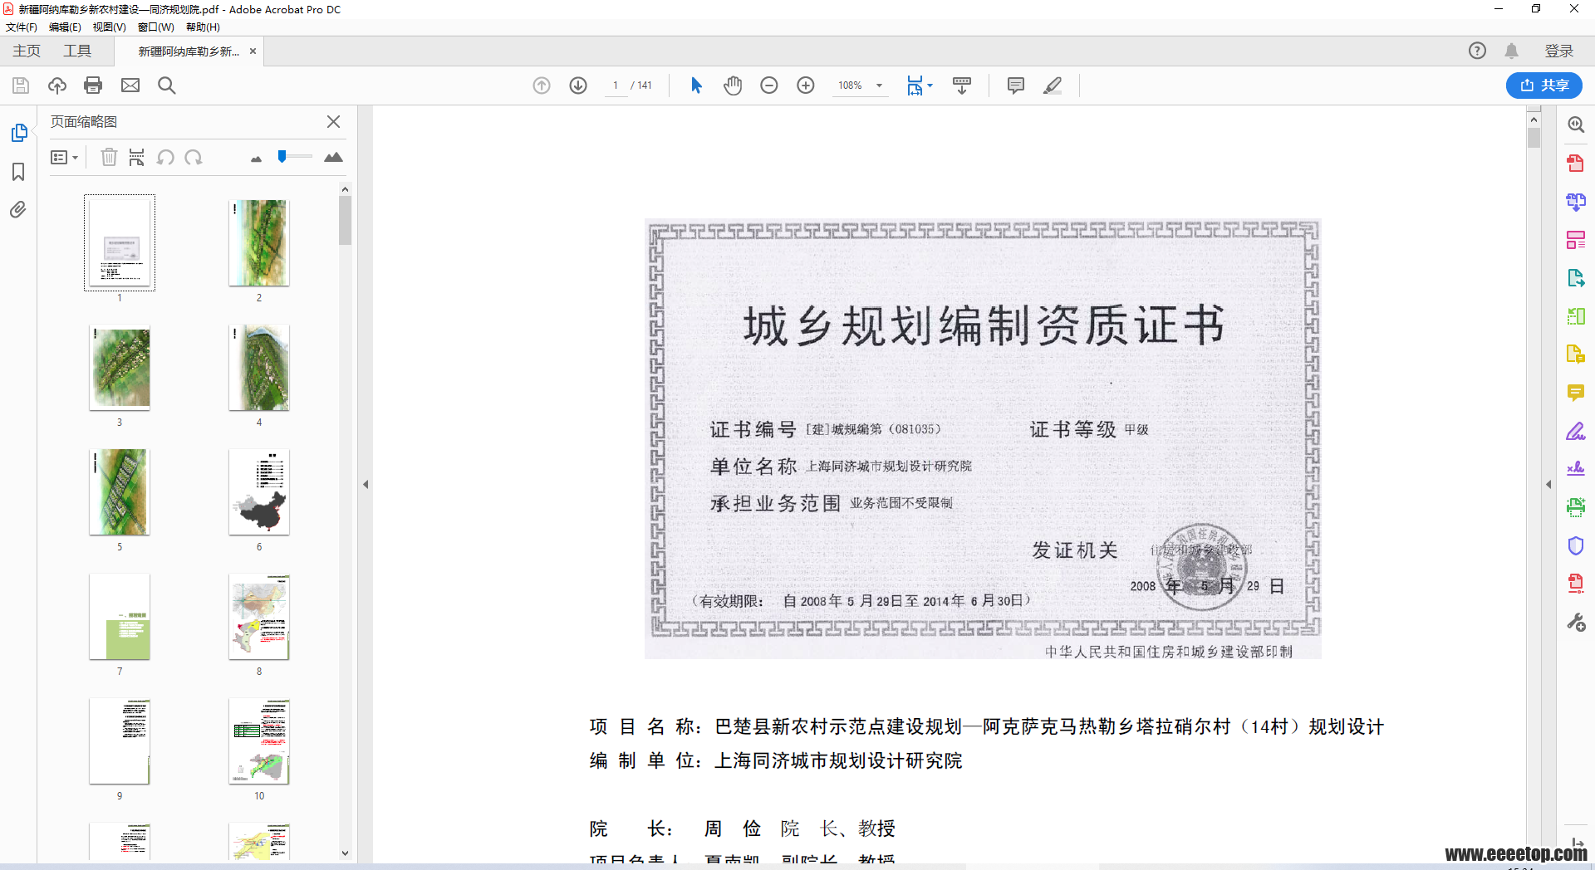Collapse the right tools pane arrow
Screen dimensions: 1595x870
(1548, 484)
